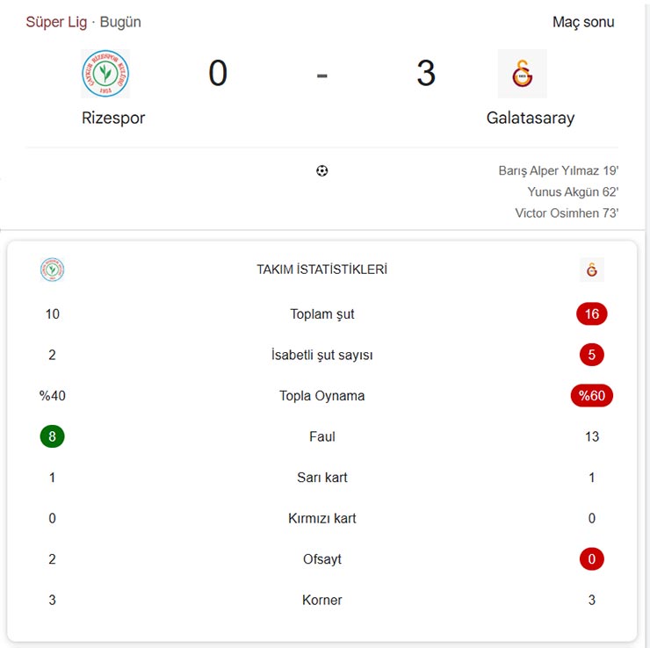The height and width of the screenshot is (648, 650).
Task: Click the Rizespor team name
Action: [113, 118]
